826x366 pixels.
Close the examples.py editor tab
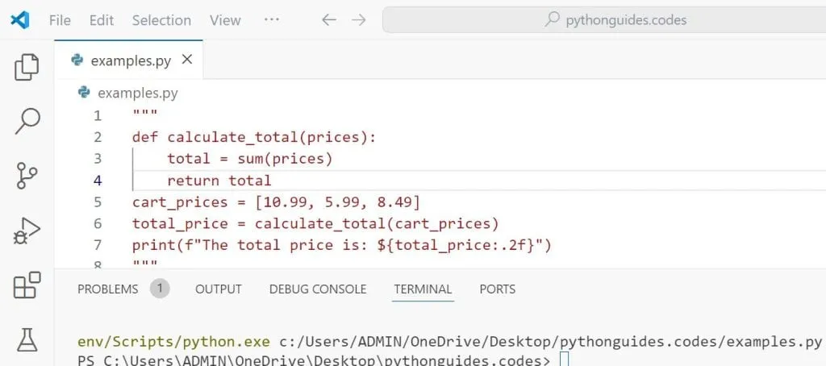coord(187,60)
